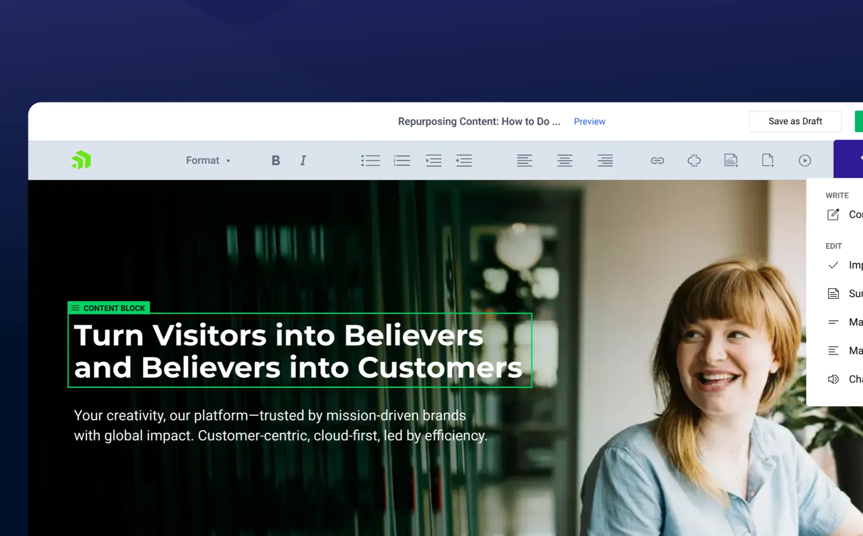Choose the long-lines 'Ma' menu item
Viewport: 863px width, 536px height.
click(x=845, y=350)
